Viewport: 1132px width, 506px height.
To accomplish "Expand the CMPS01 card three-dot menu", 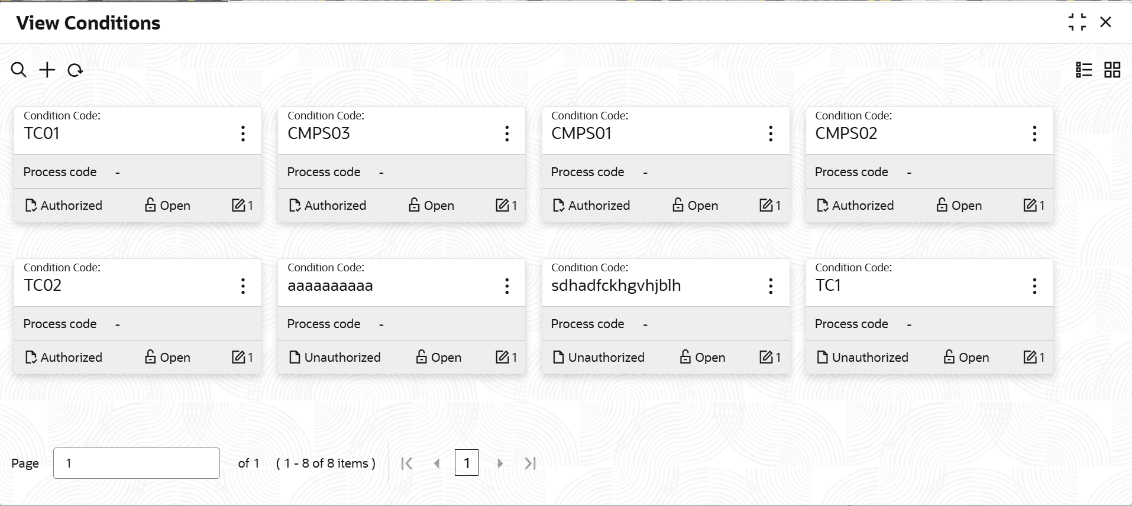I will pos(771,134).
